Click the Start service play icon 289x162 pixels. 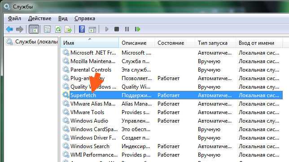[106, 29]
